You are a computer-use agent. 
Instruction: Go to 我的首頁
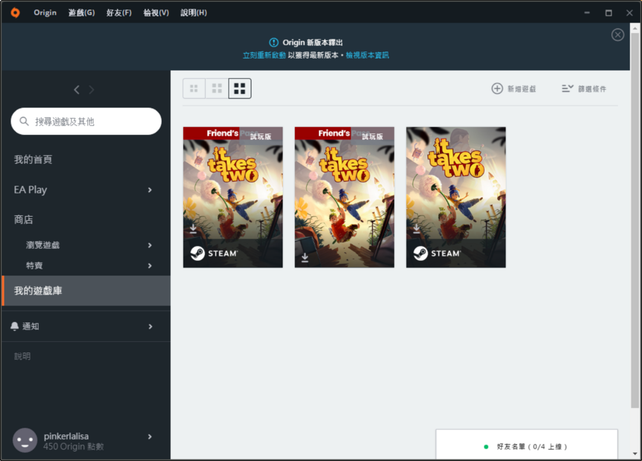(33, 160)
